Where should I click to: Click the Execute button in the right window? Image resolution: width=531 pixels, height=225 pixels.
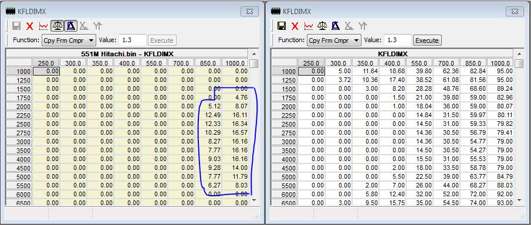click(427, 40)
